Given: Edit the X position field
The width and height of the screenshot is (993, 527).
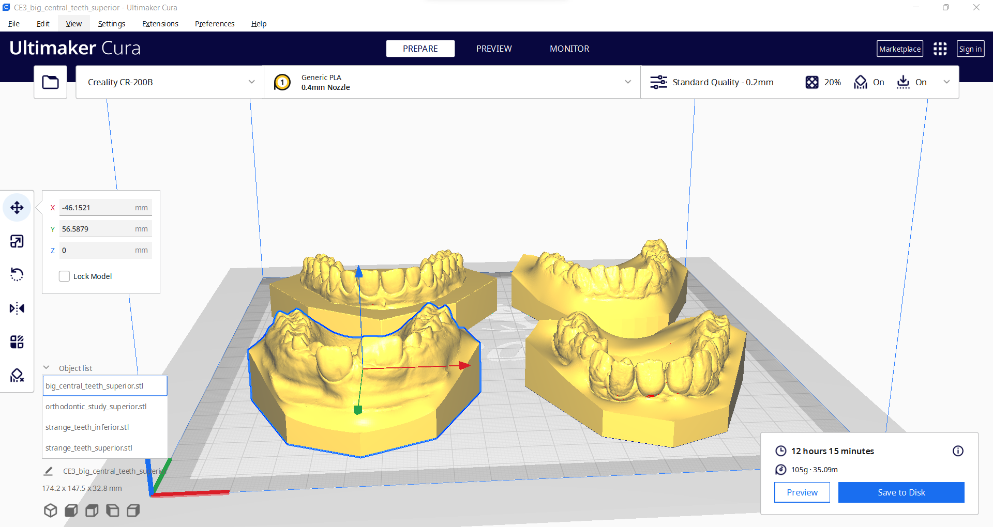Looking at the screenshot, I should (106, 208).
